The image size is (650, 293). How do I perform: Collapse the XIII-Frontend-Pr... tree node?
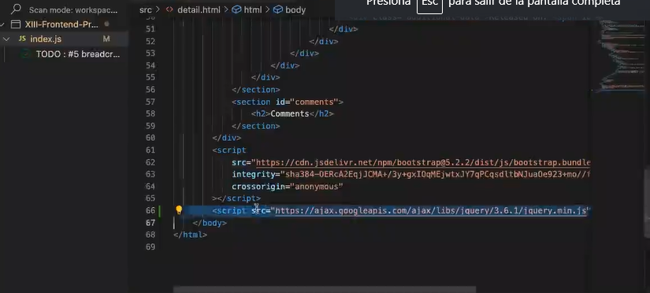pos(2,24)
